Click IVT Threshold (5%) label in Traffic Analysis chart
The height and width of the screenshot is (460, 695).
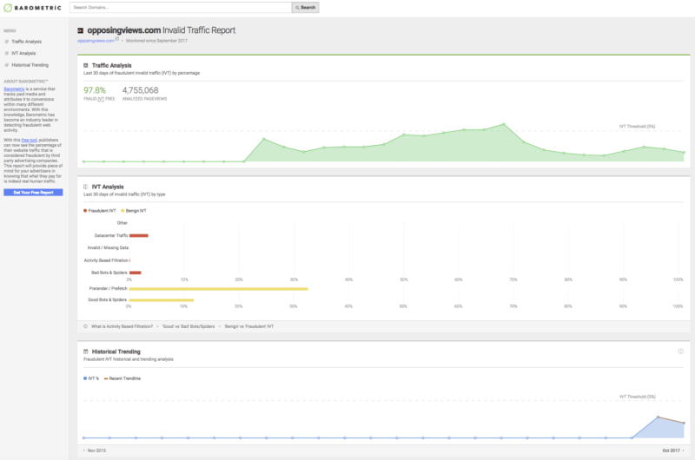coord(637,127)
